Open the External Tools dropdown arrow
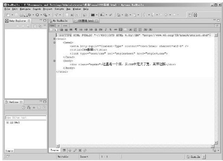 point(49,15)
